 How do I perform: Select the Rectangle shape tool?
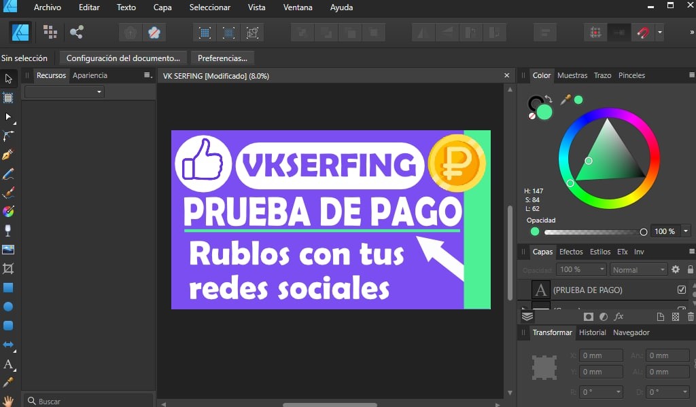[8, 288]
